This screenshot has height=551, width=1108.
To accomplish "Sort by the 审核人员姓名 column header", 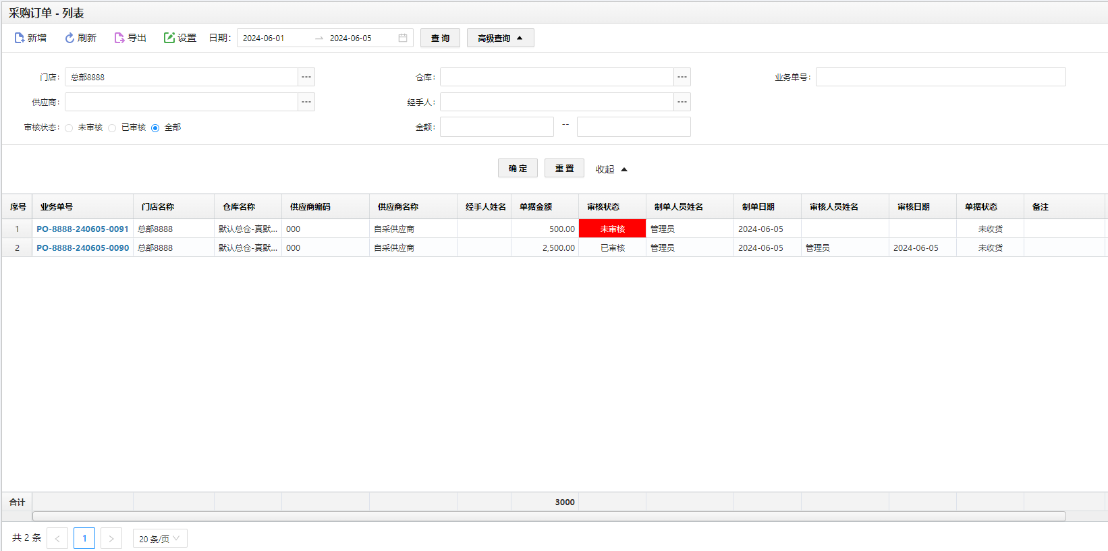I will 846,206.
